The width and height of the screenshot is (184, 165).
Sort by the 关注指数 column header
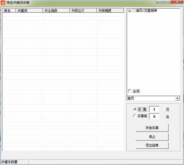coord(56,10)
